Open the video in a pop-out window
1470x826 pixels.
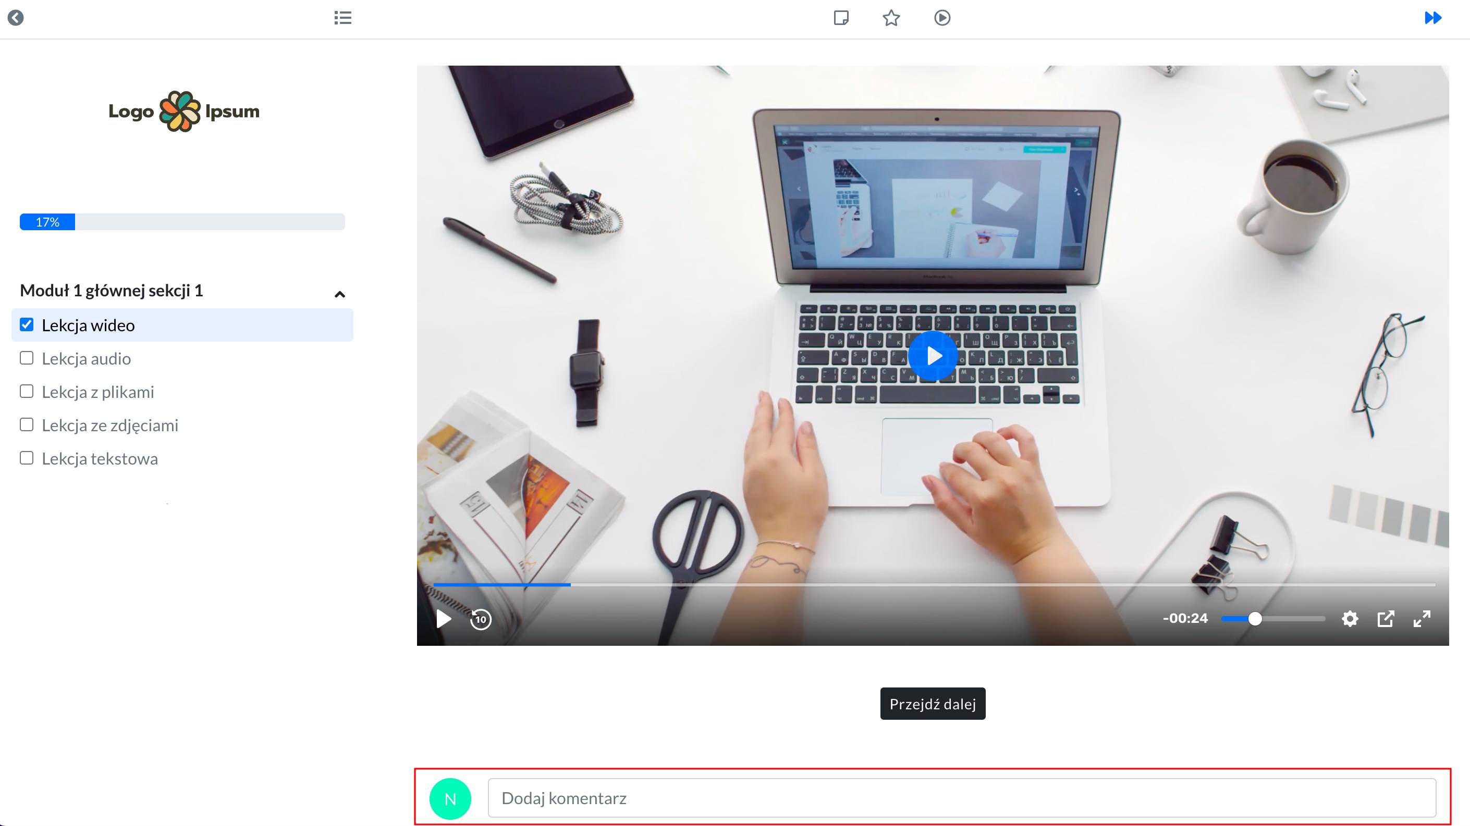tap(1386, 619)
